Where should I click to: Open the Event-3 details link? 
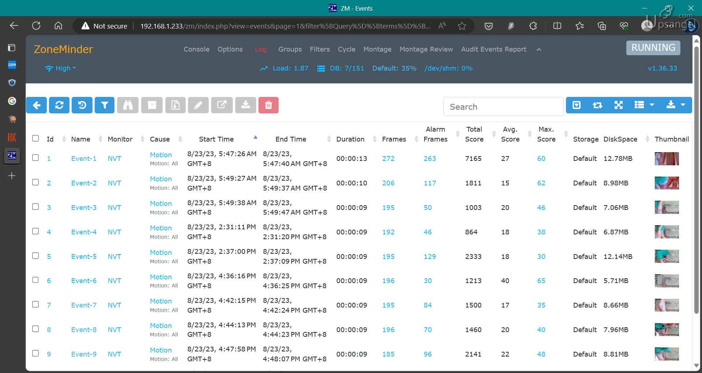click(x=84, y=207)
